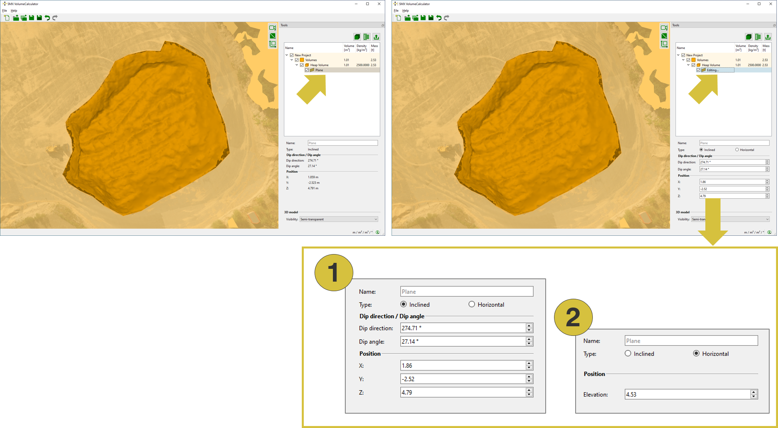
Task: Click Redo arrow in right window toolbar
Action: pos(447,18)
